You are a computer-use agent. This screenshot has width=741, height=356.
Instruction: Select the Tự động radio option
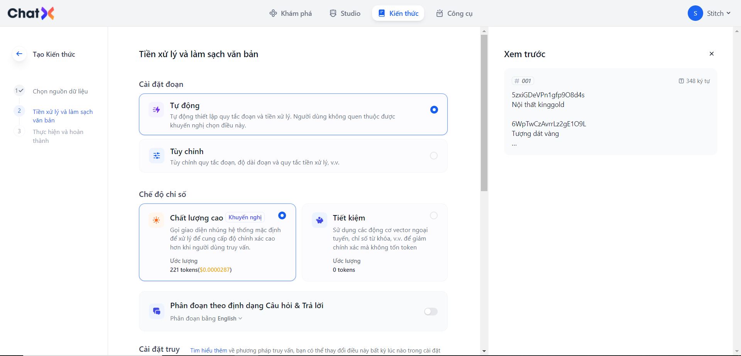click(434, 110)
